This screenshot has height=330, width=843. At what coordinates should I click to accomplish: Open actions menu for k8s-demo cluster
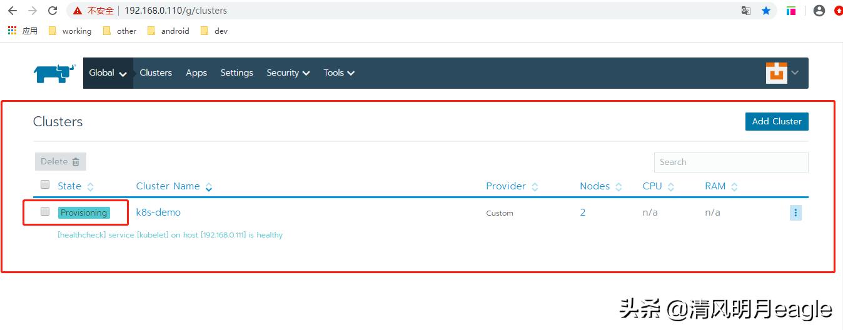[x=795, y=213]
